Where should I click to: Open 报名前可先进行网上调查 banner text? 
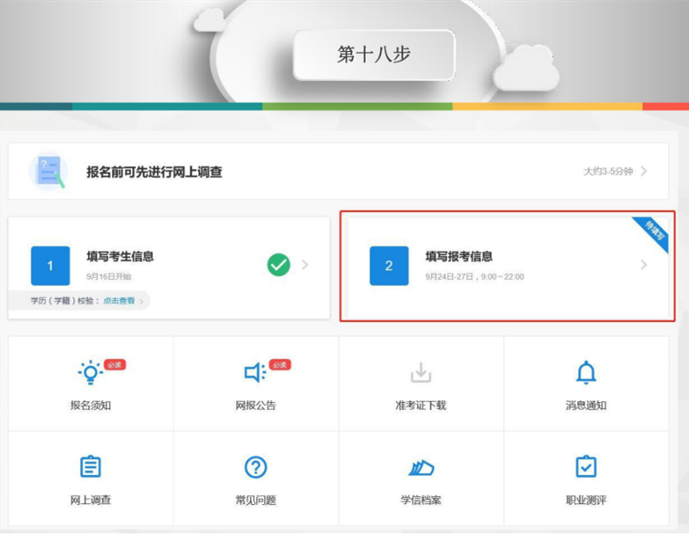coord(154,172)
